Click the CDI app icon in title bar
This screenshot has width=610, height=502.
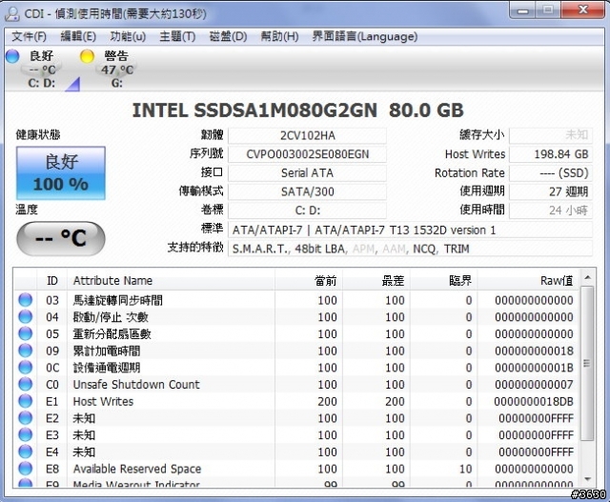[x=12, y=14]
